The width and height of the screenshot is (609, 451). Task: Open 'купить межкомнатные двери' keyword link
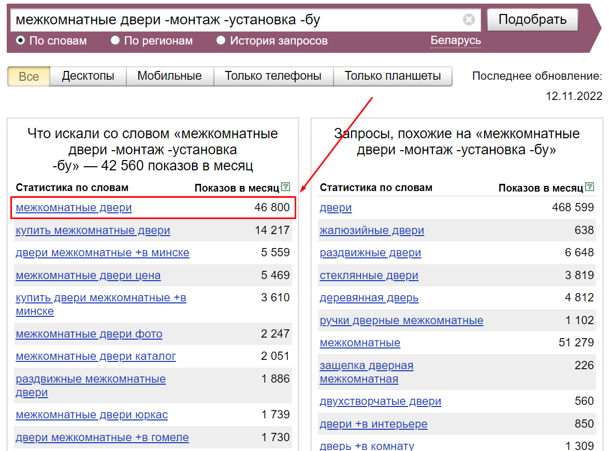[93, 230]
